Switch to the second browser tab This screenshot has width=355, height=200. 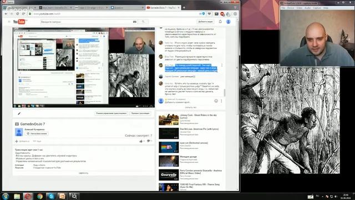[55, 7]
